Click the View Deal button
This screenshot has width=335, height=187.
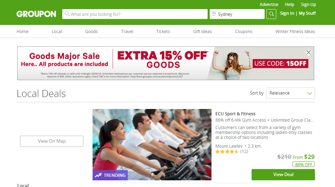click(x=283, y=175)
